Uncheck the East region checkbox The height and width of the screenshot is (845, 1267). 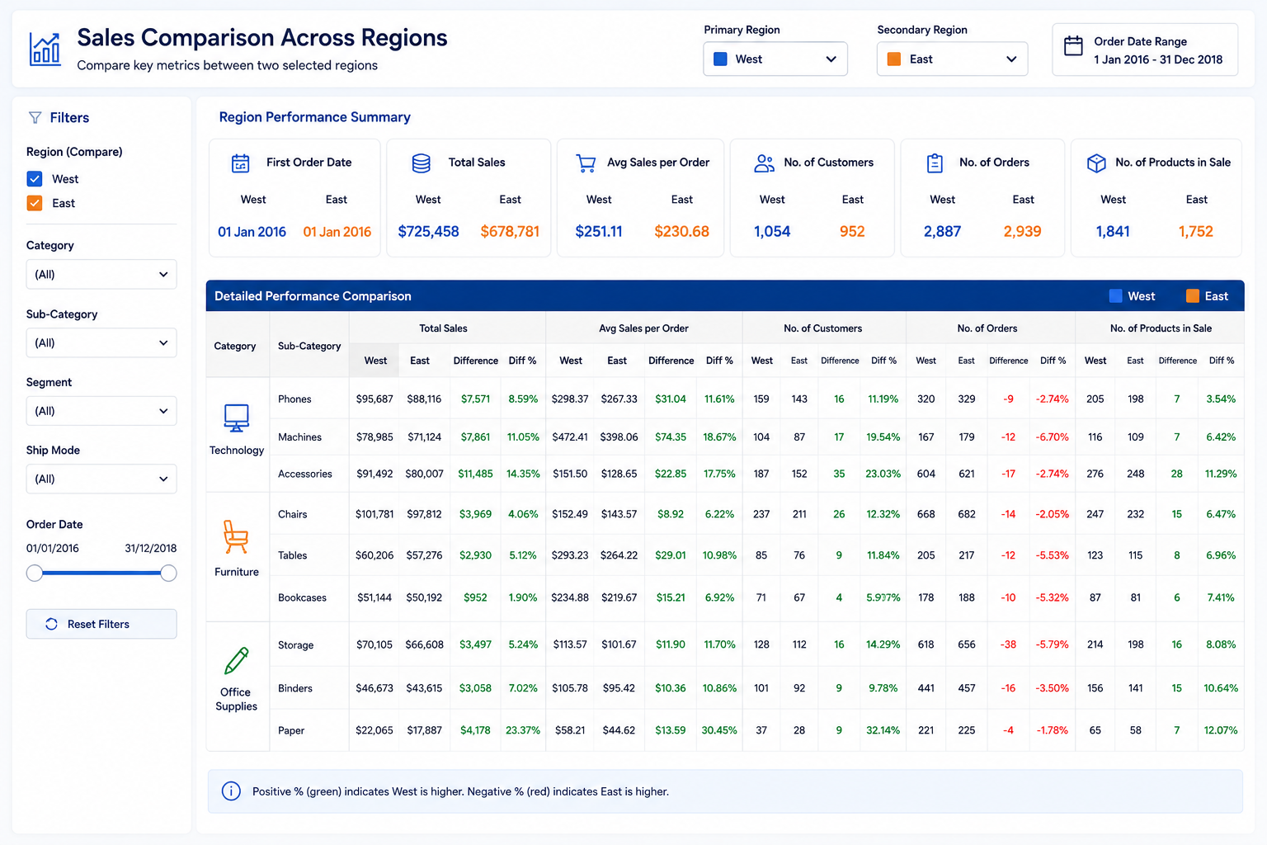click(x=35, y=203)
